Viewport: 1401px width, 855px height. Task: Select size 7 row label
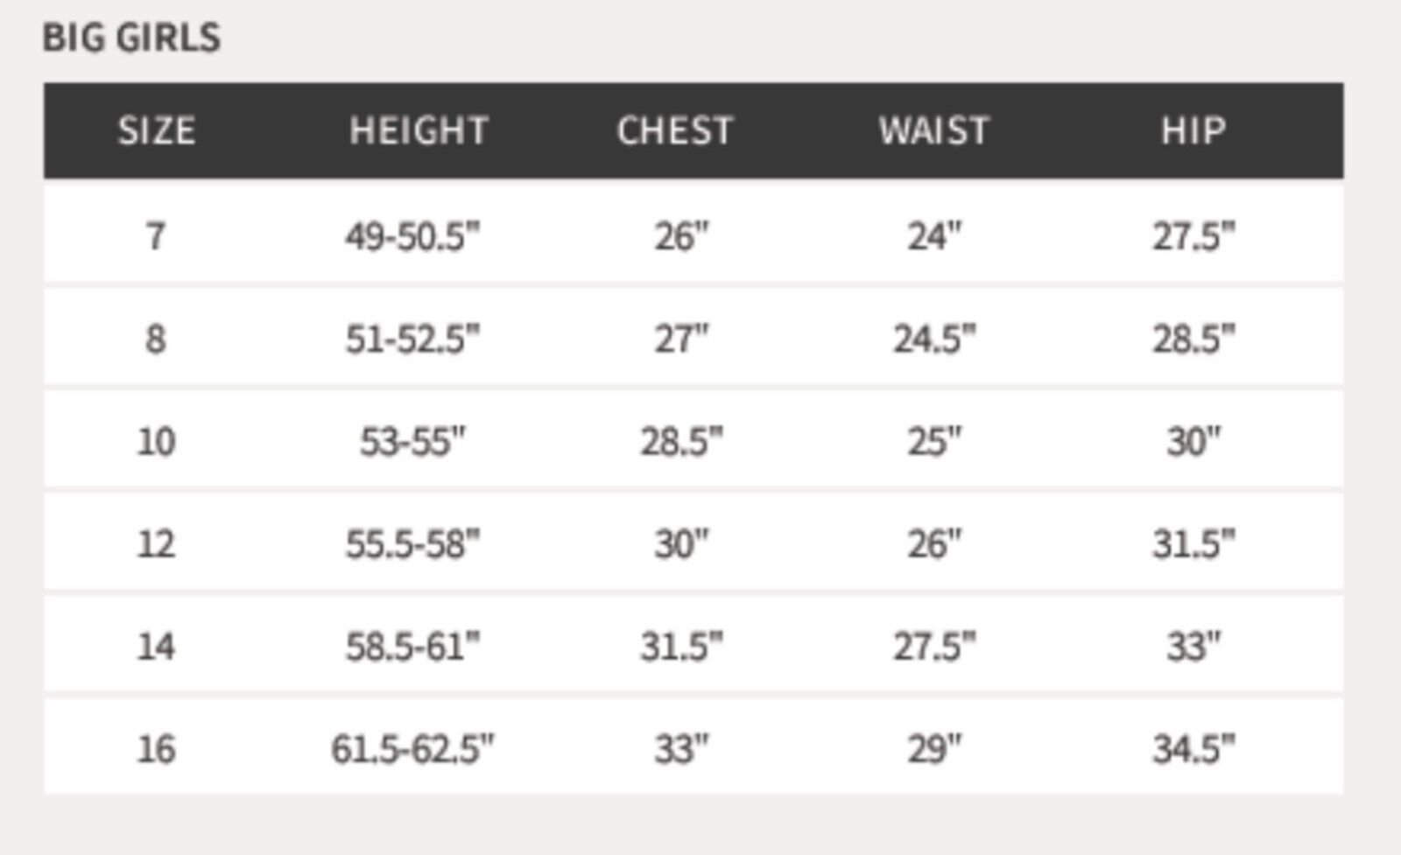click(x=156, y=235)
